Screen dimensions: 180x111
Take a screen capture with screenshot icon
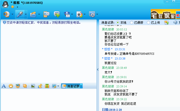pos(54,86)
